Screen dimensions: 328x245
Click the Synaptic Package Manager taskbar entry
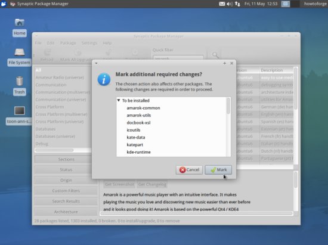coord(39,4)
